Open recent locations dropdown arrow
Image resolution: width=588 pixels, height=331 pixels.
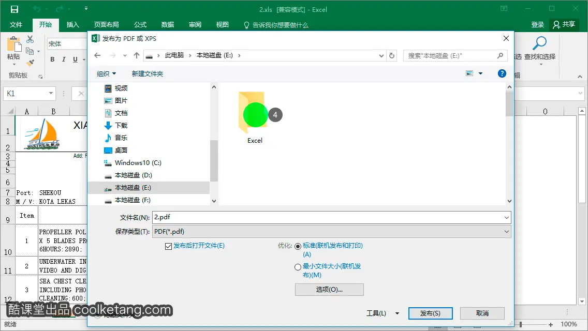coord(125,55)
